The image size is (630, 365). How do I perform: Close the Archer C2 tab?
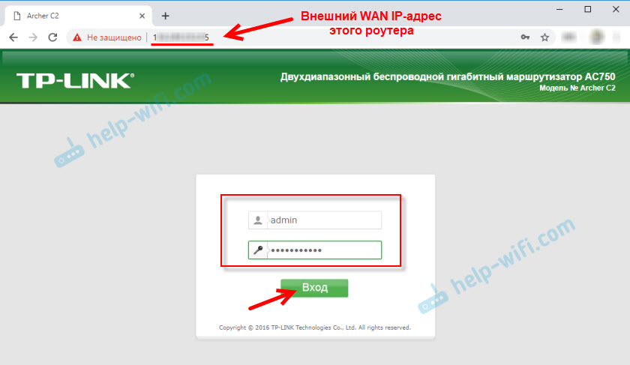[x=142, y=16]
